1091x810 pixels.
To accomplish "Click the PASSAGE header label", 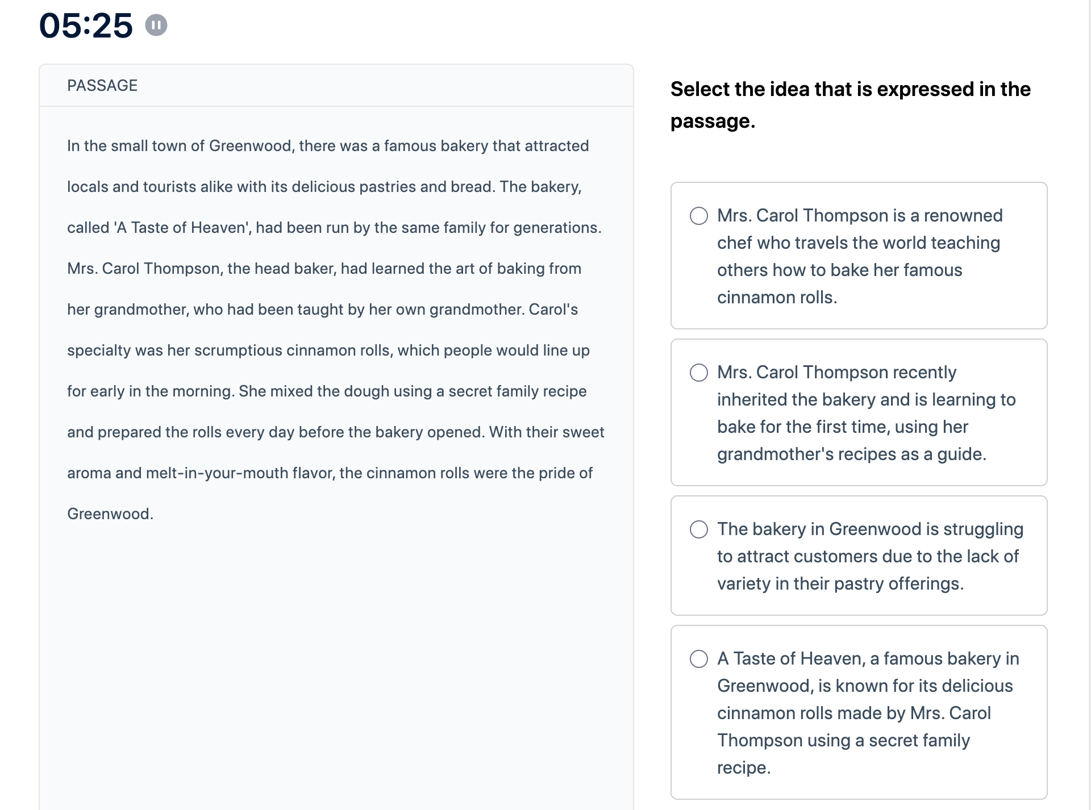I will pos(102,85).
